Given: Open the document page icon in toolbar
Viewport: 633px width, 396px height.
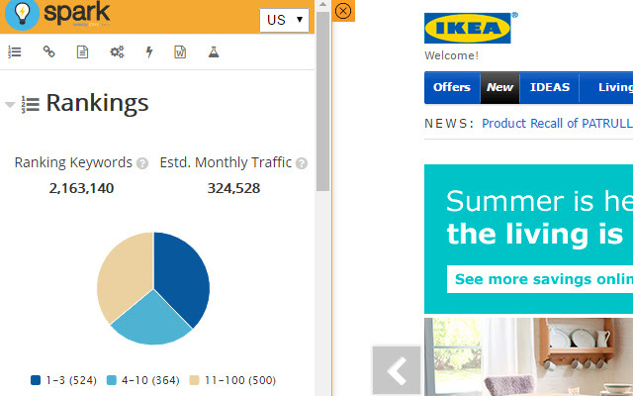Looking at the screenshot, I should click(82, 51).
